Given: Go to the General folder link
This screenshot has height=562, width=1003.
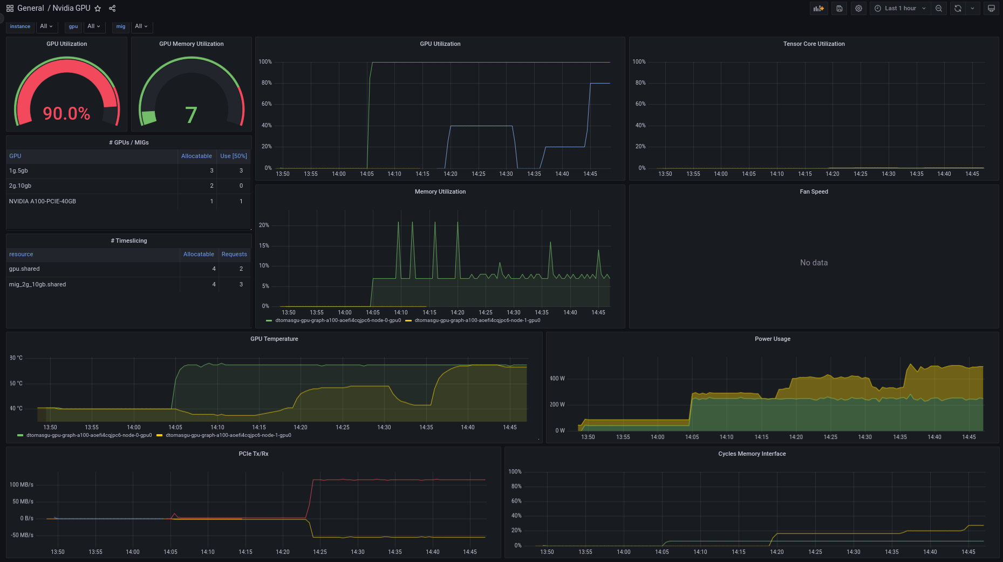Looking at the screenshot, I should pyautogui.click(x=31, y=8).
